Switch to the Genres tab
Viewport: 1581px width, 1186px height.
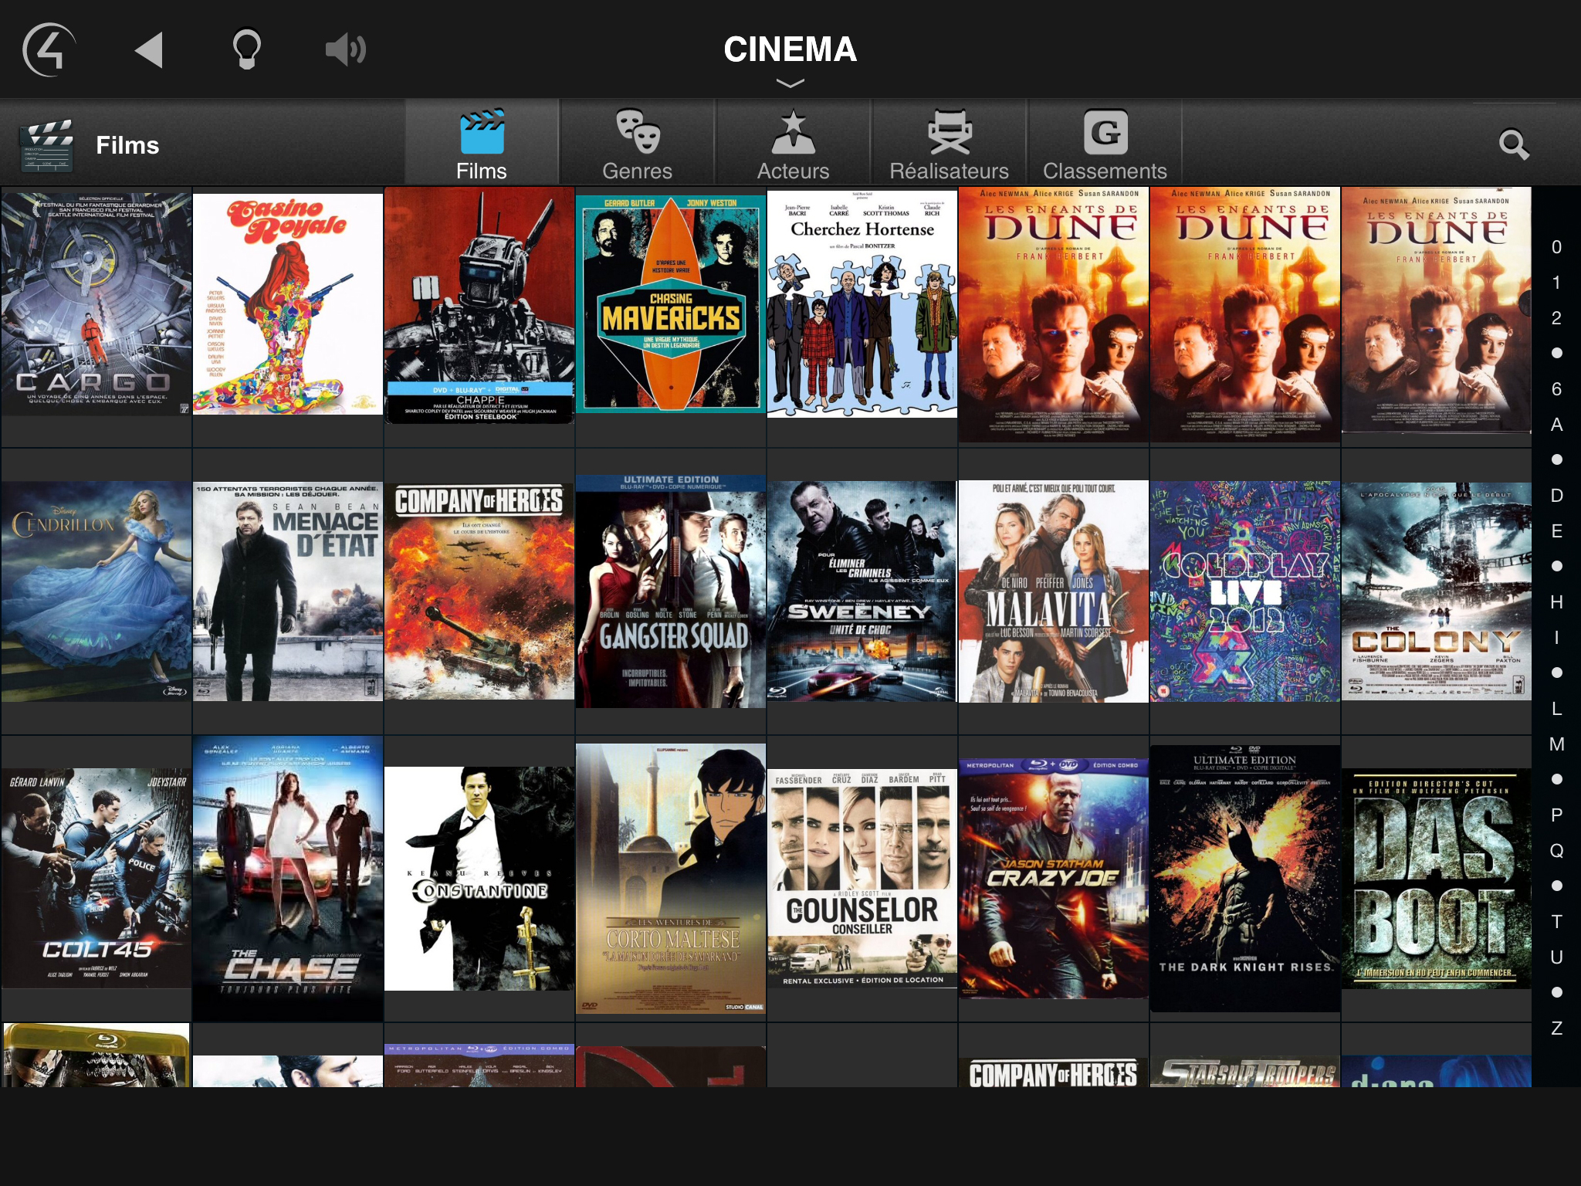(x=638, y=143)
